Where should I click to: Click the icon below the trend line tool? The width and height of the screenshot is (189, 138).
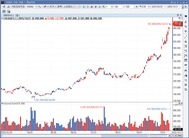(186, 41)
